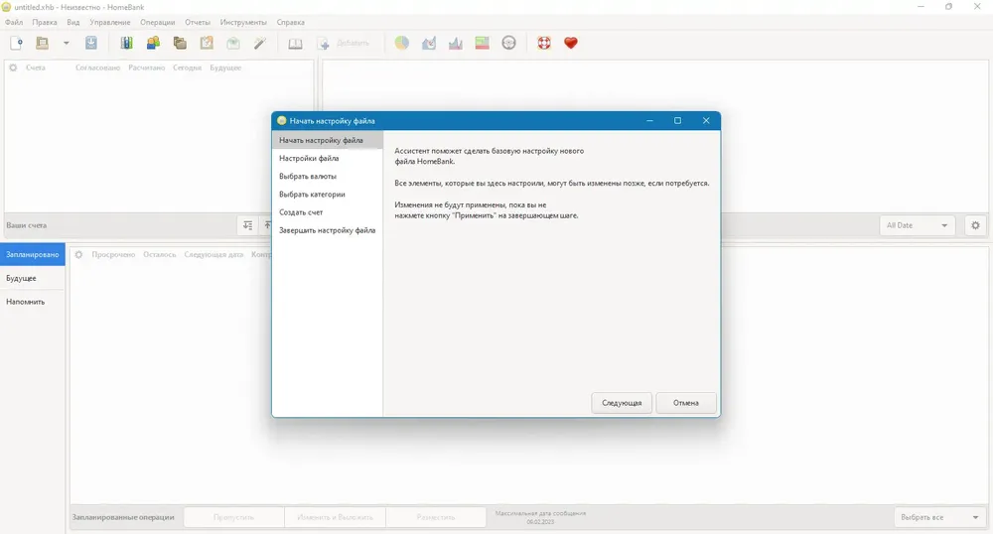Open the Trend time report icon

click(429, 43)
